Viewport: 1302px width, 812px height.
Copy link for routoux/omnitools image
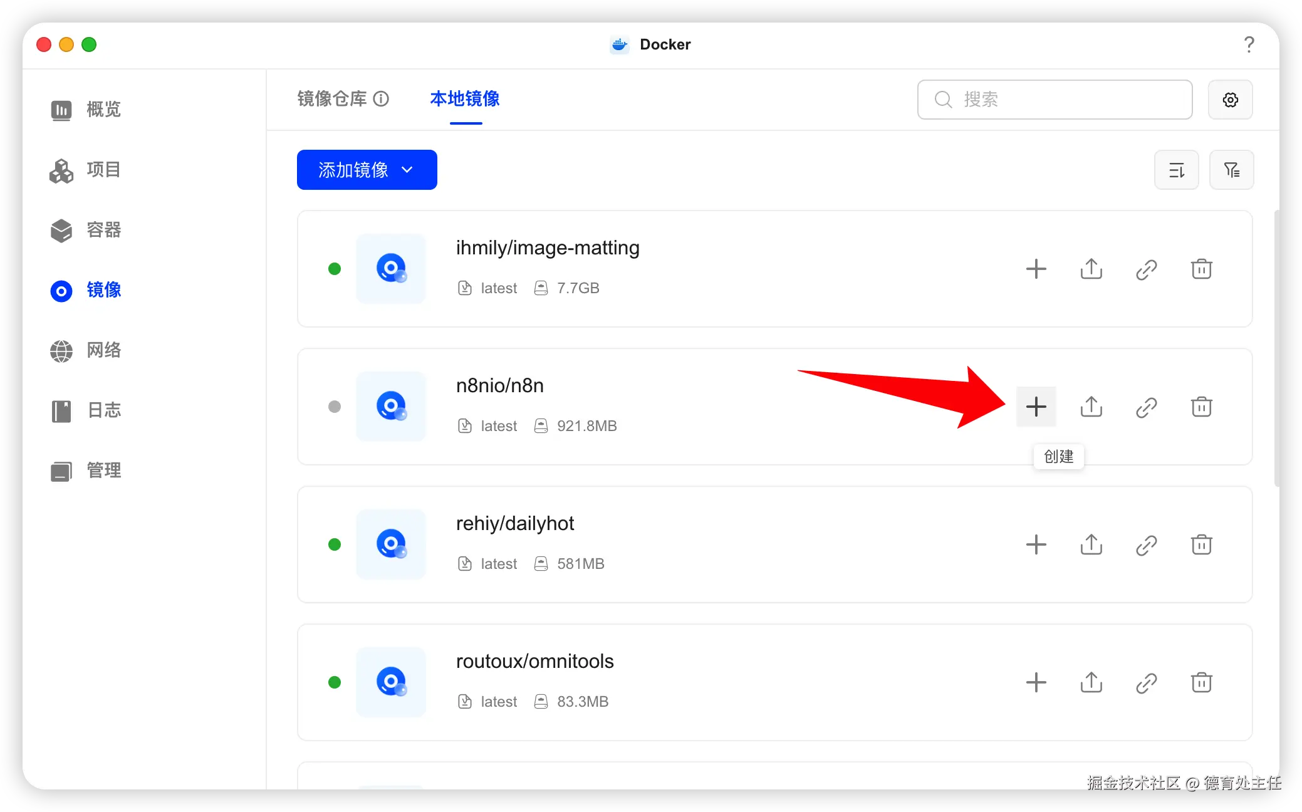1146,683
